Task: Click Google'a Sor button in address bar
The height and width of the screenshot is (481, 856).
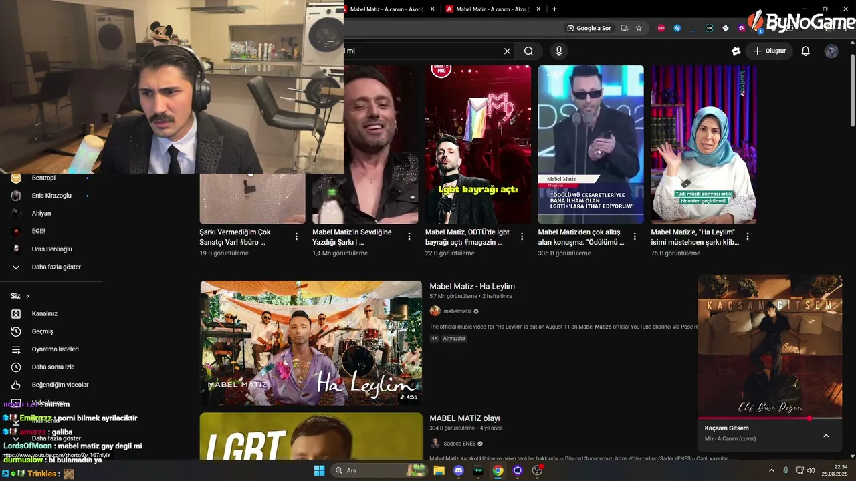Action: coord(589,28)
